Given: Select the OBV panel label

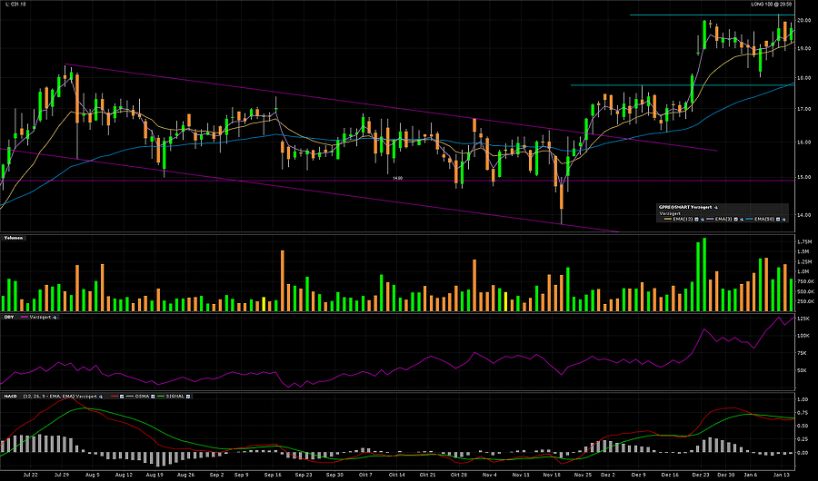Looking at the screenshot, I should tap(8, 317).
